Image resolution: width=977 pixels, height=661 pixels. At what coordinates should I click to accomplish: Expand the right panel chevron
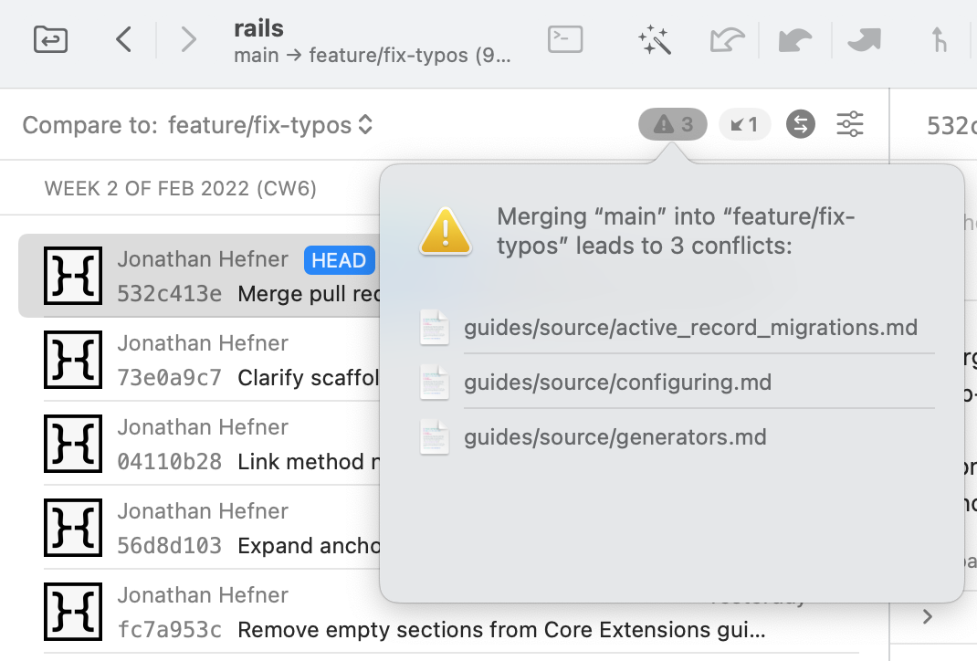[928, 617]
